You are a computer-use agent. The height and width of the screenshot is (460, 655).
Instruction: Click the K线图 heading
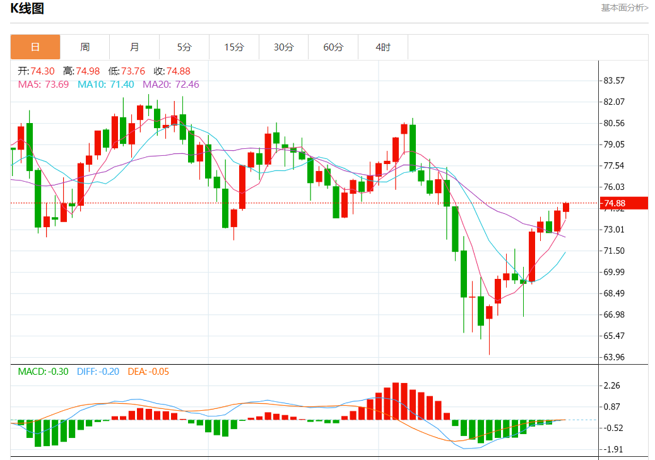[27, 8]
